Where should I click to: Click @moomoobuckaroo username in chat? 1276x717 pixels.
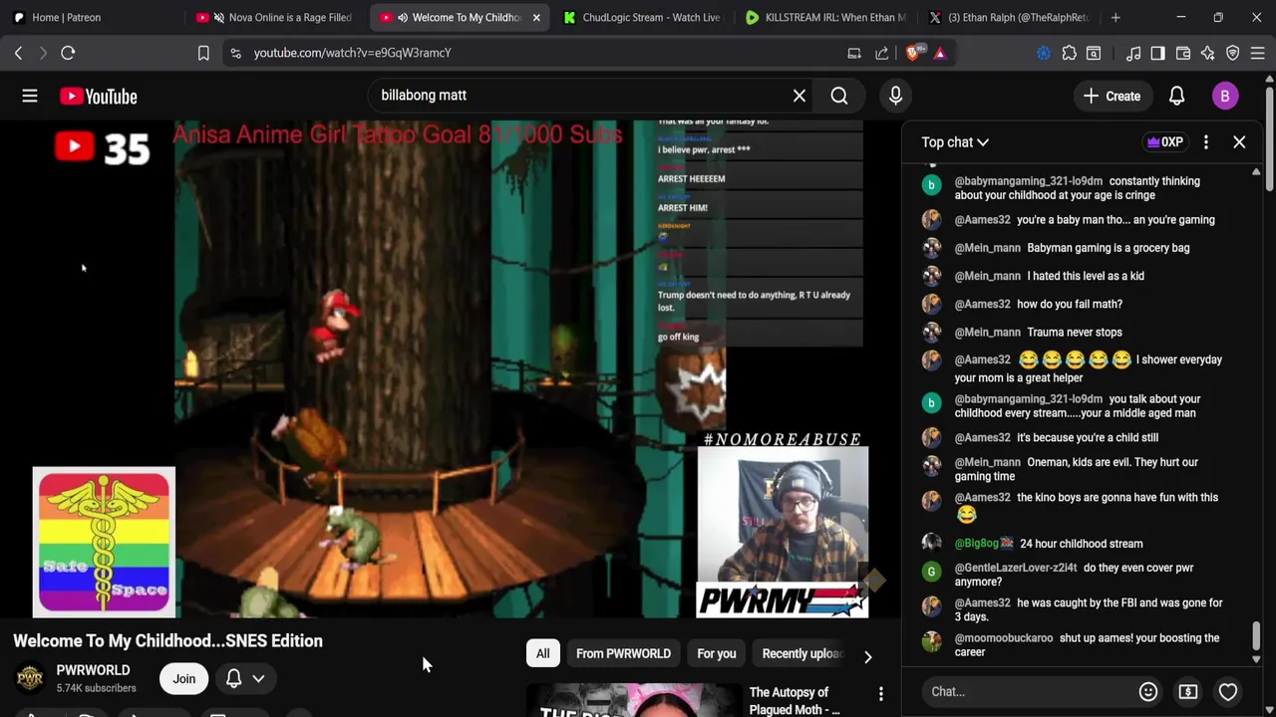click(x=1004, y=638)
